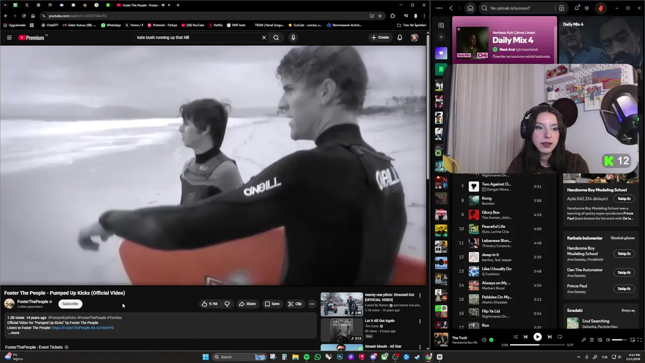This screenshot has height=363, width=645.
Task: Open a new browser tab
Action: [178, 5]
